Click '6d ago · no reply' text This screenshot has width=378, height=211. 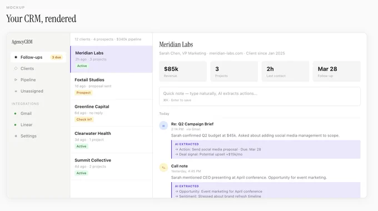[x=88, y=113]
